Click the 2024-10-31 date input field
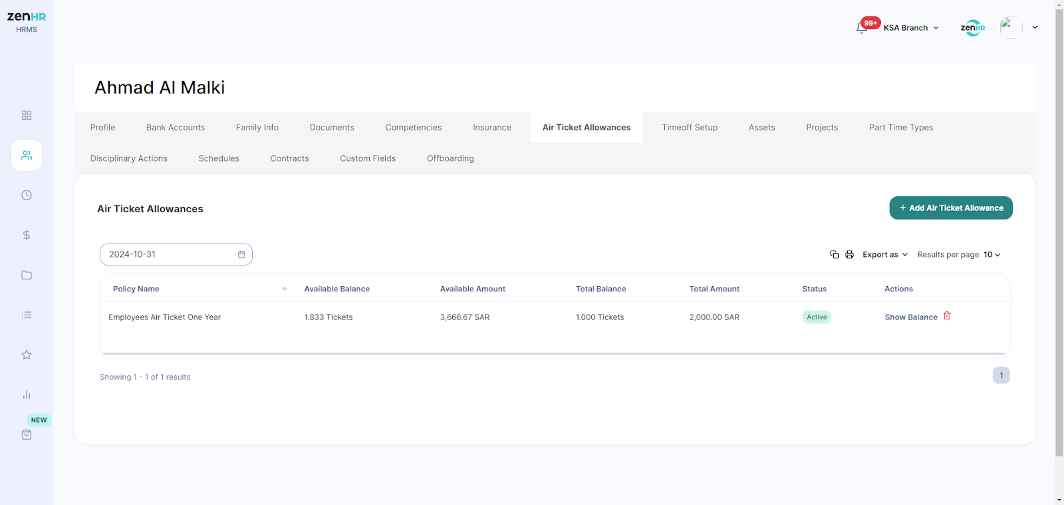1064x505 pixels. tap(176, 254)
